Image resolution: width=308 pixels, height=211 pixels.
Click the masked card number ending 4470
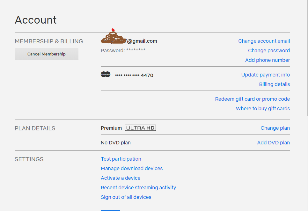point(134,76)
